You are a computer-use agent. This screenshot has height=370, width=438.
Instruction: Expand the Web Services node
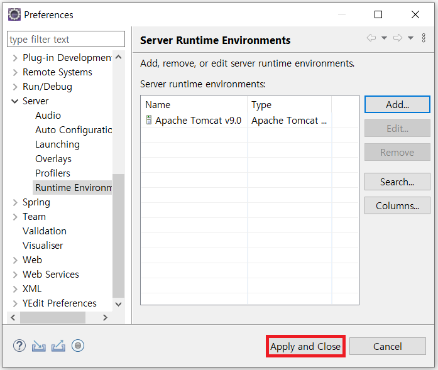15,275
